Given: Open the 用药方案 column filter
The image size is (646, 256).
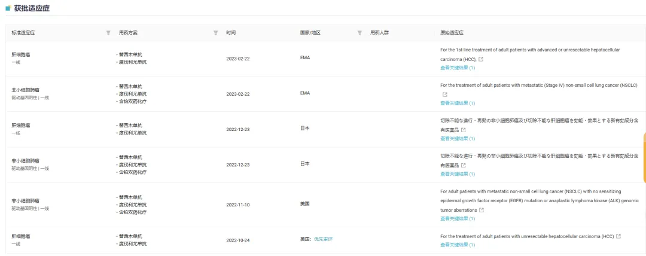Looking at the screenshot, I should [215, 32].
